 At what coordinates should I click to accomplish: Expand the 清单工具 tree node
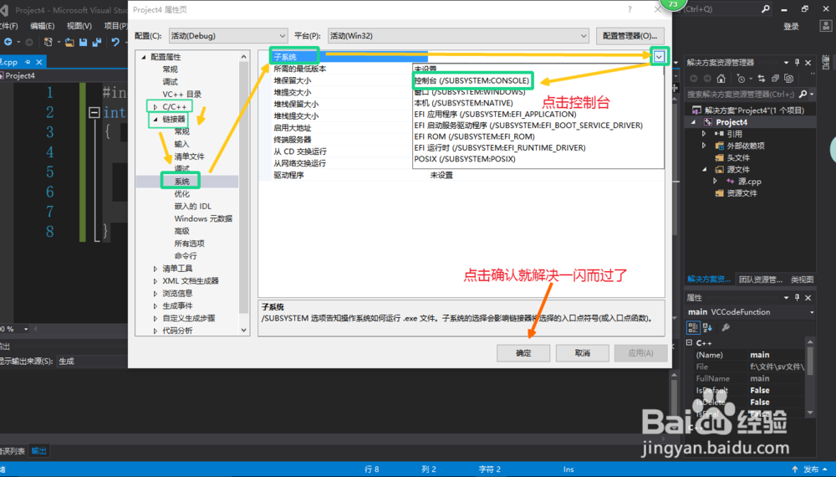(x=155, y=269)
